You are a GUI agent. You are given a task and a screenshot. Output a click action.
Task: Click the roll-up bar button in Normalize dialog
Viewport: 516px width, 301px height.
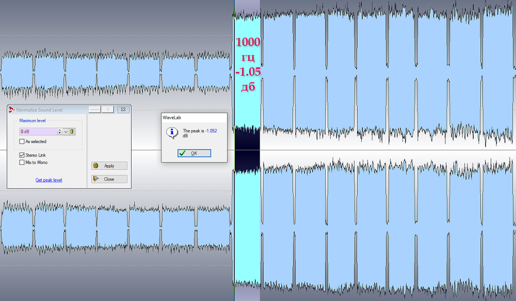[94, 110]
